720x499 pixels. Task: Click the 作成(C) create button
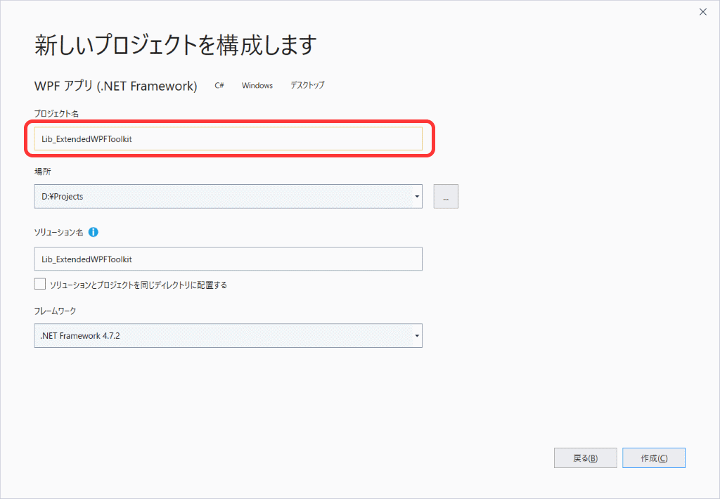tap(654, 458)
